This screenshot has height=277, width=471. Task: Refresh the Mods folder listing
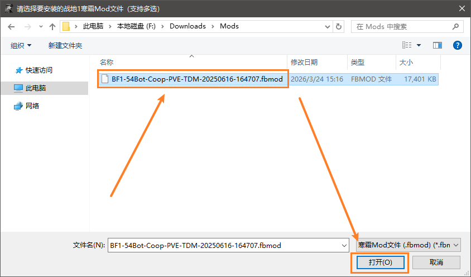click(339, 26)
